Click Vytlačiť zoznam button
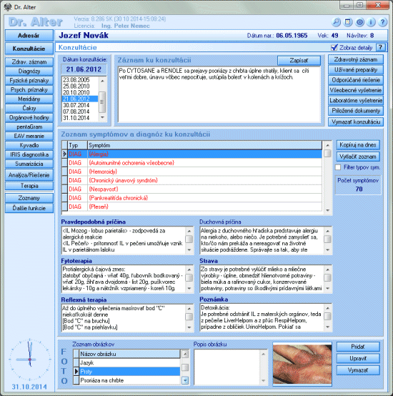Image resolution: width=393 pixels, height=396 pixels. pyautogui.click(x=358, y=157)
